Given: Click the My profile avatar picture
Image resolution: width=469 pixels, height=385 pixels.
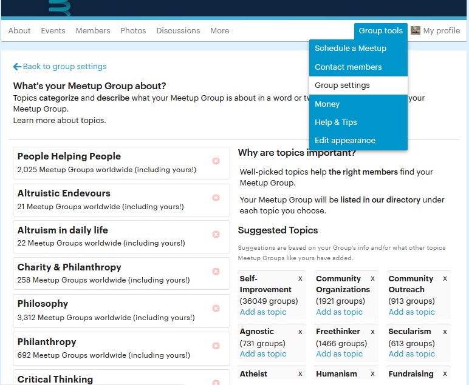Looking at the screenshot, I should 415,30.
